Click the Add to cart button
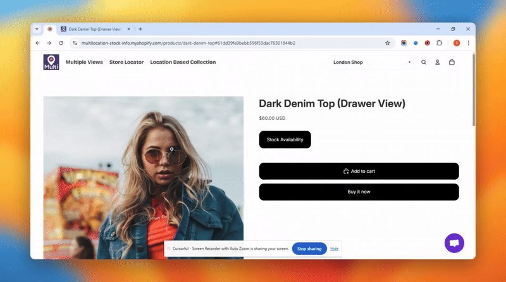 point(359,171)
